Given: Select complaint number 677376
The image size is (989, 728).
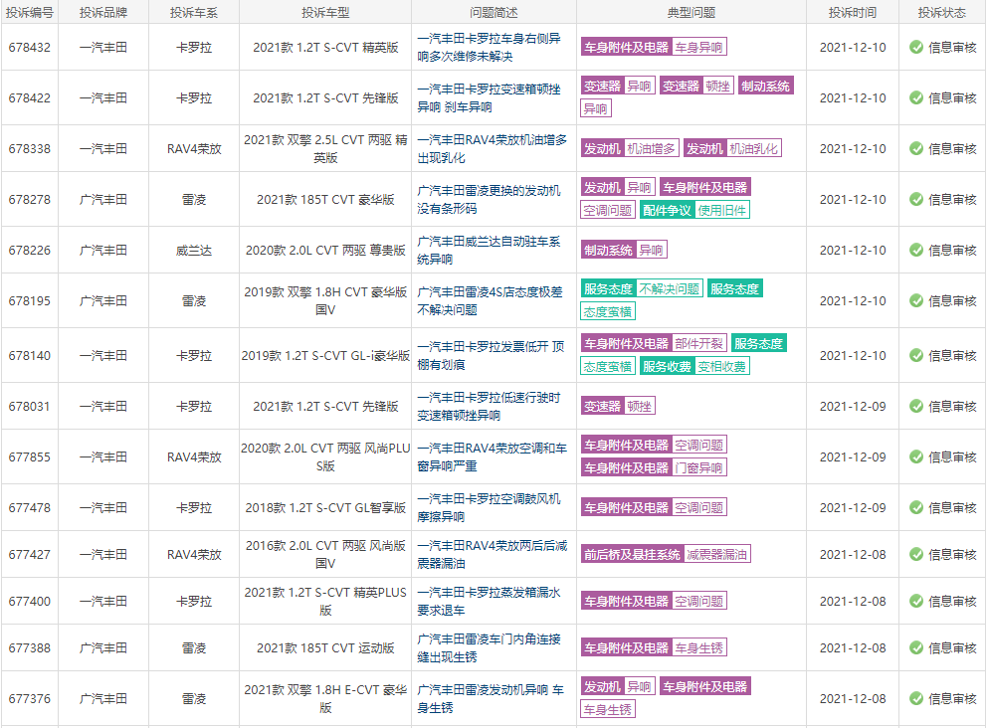Looking at the screenshot, I should click(x=30, y=698).
